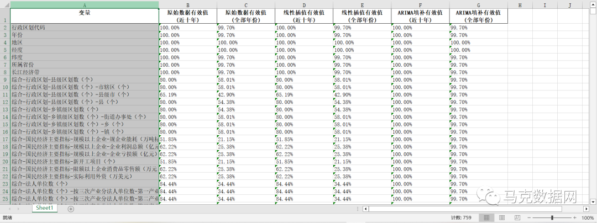Click 计数: 759 in status bar
The height and width of the screenshot is (223, 597).
[461, 217]
